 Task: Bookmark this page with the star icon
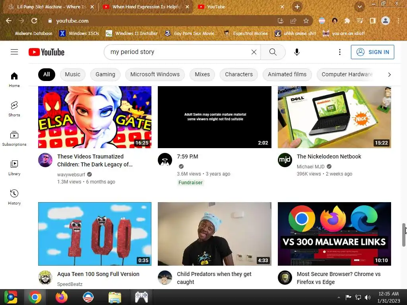pyautogui.click(x=306, y=21)
